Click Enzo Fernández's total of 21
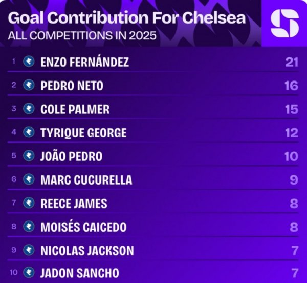The image size is (307, 283). point(291,63)
